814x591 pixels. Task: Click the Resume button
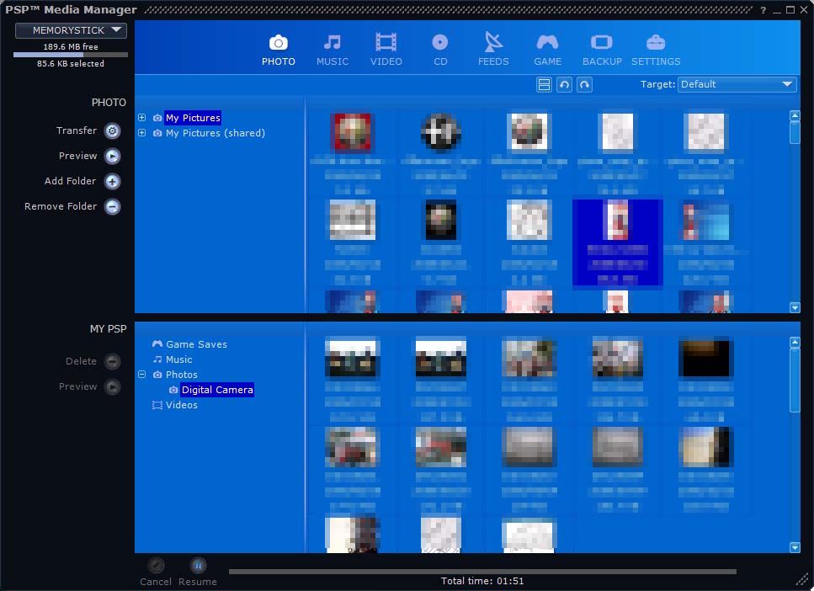[x=198, y=572]
